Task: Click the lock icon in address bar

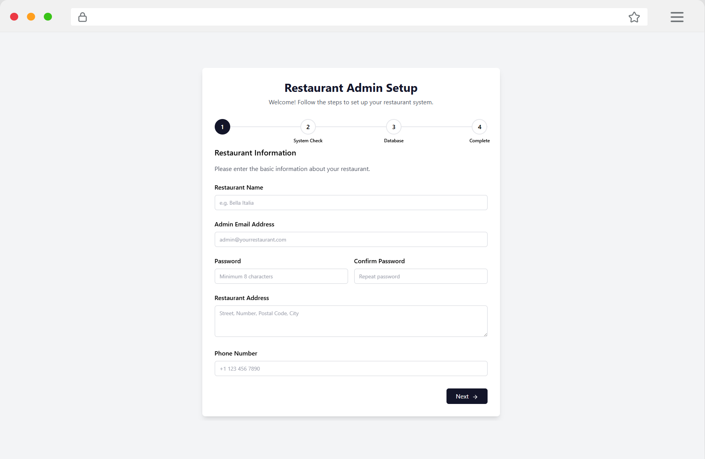Action: click(x=83, y=17)
